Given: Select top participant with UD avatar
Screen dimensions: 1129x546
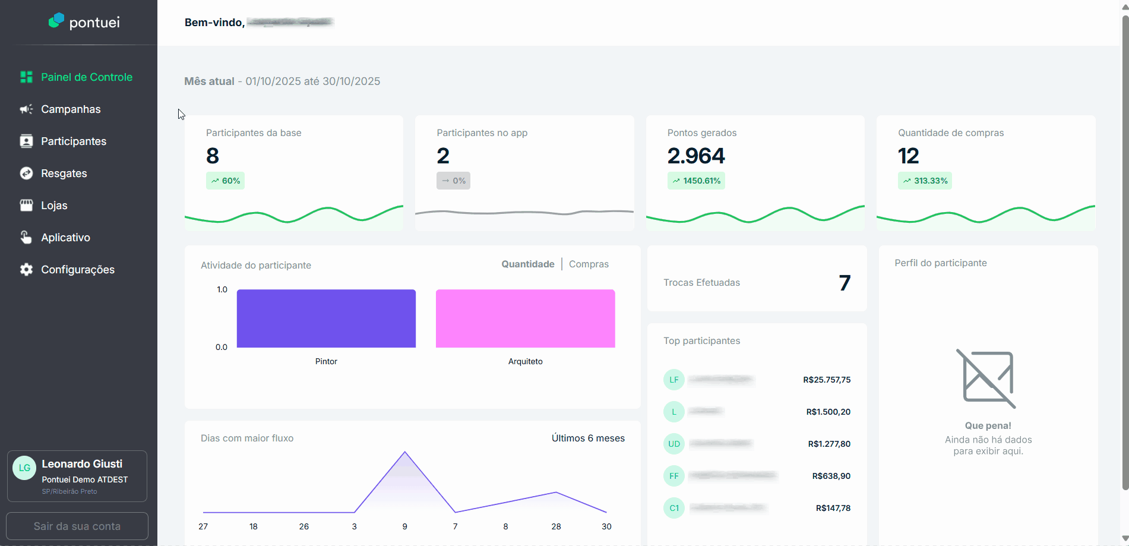Looking at the screenshot, I should click(x=674, y=444).
